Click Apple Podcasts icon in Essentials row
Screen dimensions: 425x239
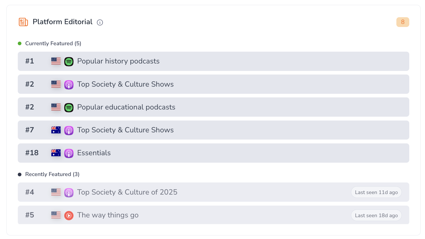click(69, 153)
